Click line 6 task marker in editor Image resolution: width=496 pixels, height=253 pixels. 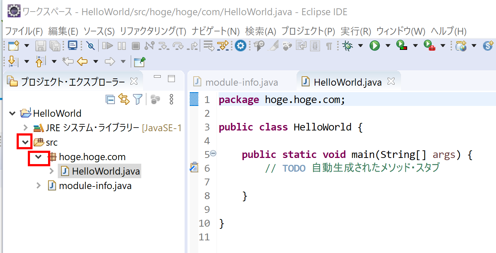pyautogui.click(x=194, y=168)
